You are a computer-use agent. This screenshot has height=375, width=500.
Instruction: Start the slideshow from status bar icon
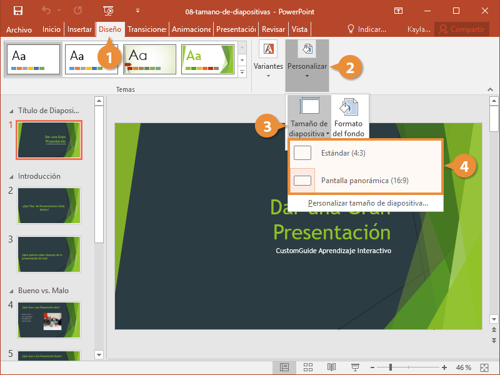(x=355, y=367)
